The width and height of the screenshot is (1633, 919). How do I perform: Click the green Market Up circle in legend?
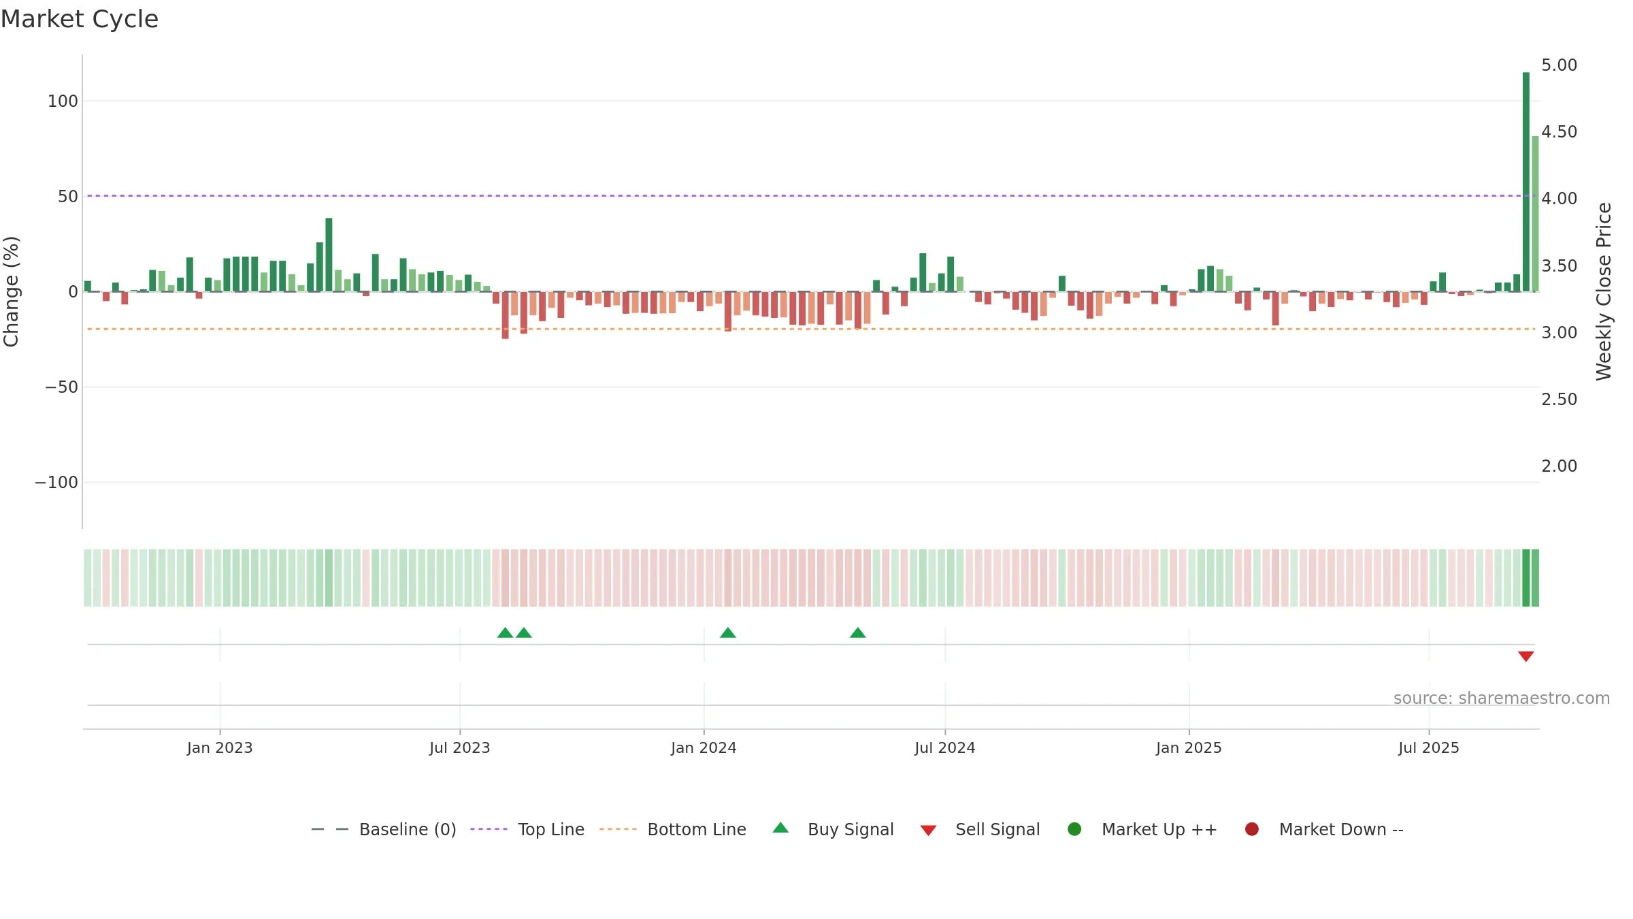pos(1074,829)
